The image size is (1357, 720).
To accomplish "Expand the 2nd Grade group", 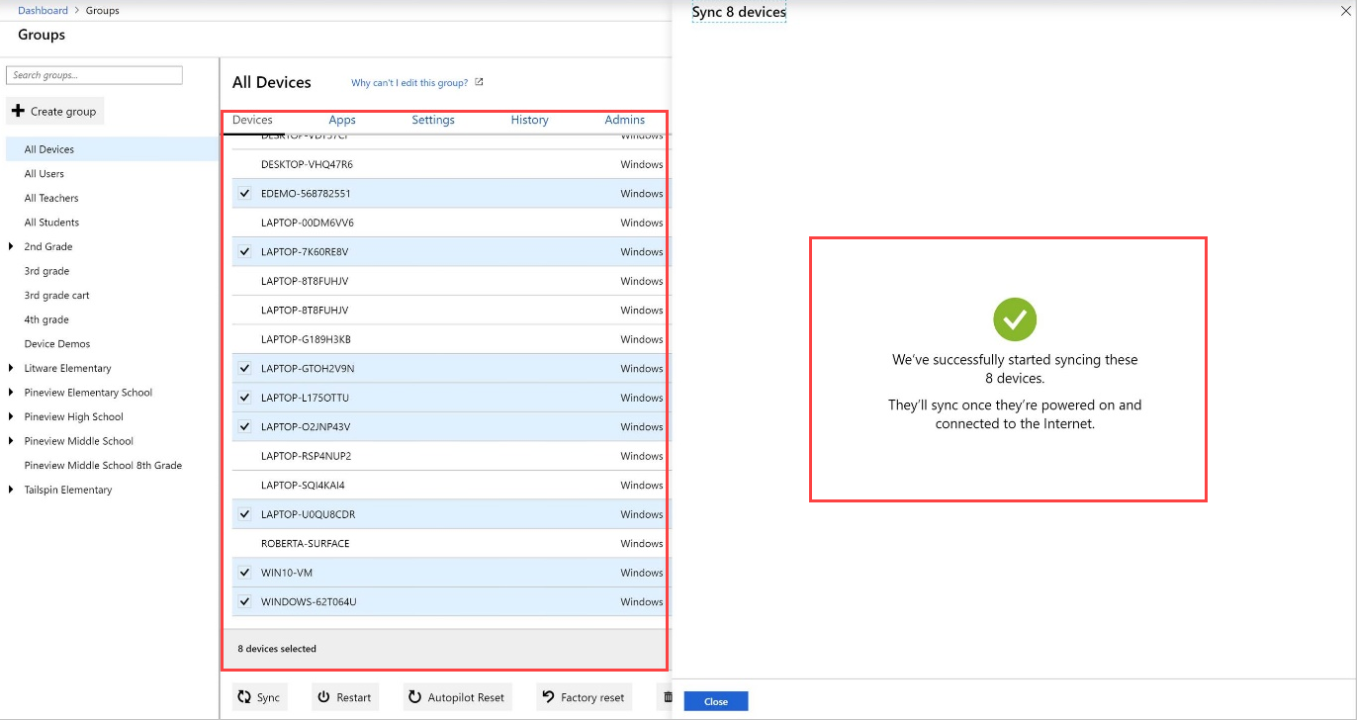I will (x=11, y=246).
